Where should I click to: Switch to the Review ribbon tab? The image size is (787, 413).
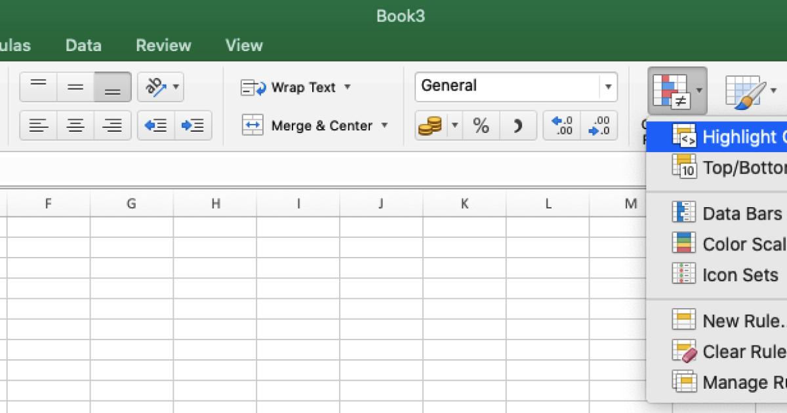click(163, 45)
